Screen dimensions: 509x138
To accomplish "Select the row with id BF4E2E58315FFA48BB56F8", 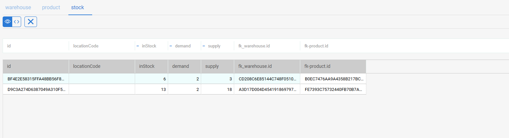I will 184,79.
